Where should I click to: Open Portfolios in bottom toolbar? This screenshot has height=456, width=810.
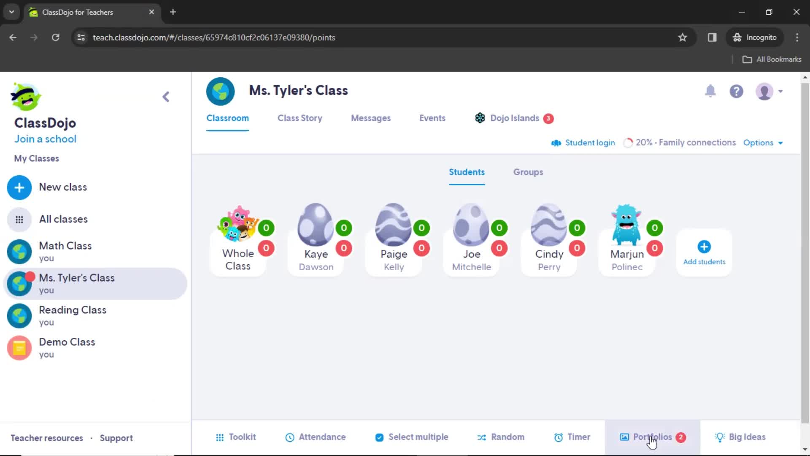click(x=653, y=437)
